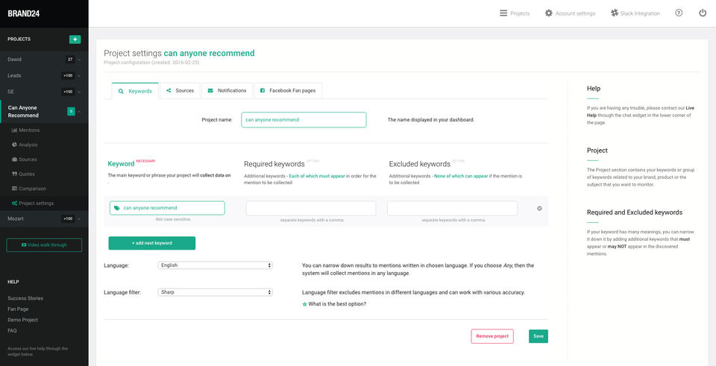Click the help question mark icon
The height and width of the screenshot is (366, 716).
click(679, 13)
